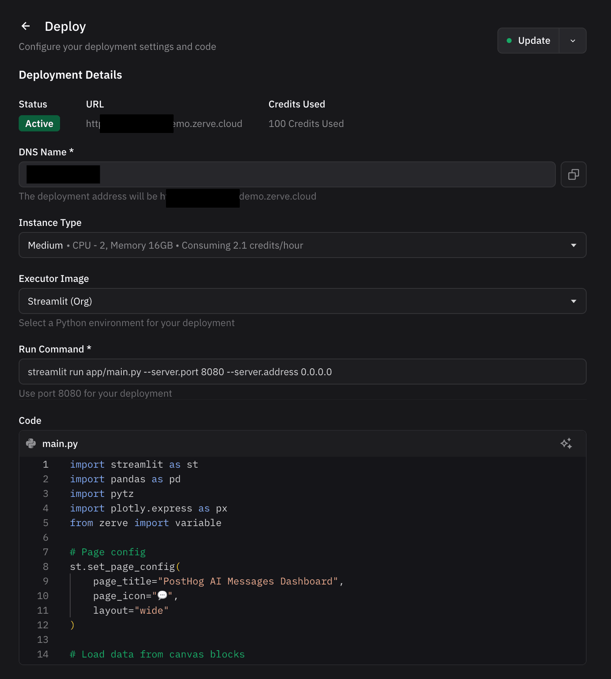Click the Update button
This screenshot has width=611, height=679.
click(x=528, y=41)
